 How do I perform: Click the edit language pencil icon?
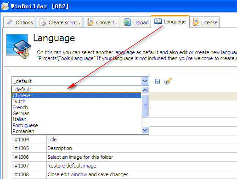(x=168, y=81)
